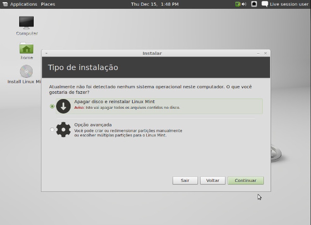This screenshot has width=311, height=225.
Task: Click the Opção avançada label text
Action: coord(93,125)
